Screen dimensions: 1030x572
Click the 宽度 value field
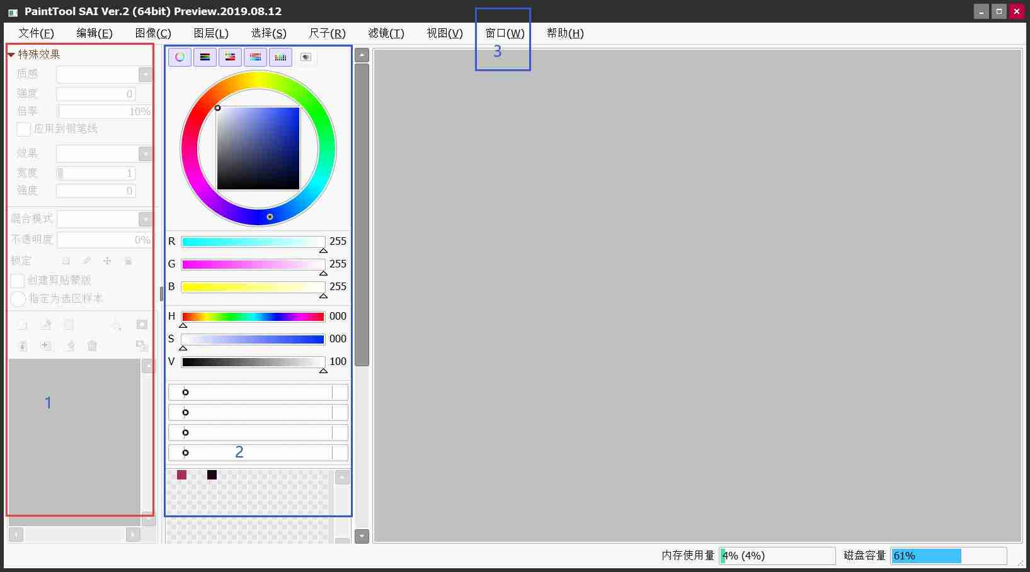96,173
